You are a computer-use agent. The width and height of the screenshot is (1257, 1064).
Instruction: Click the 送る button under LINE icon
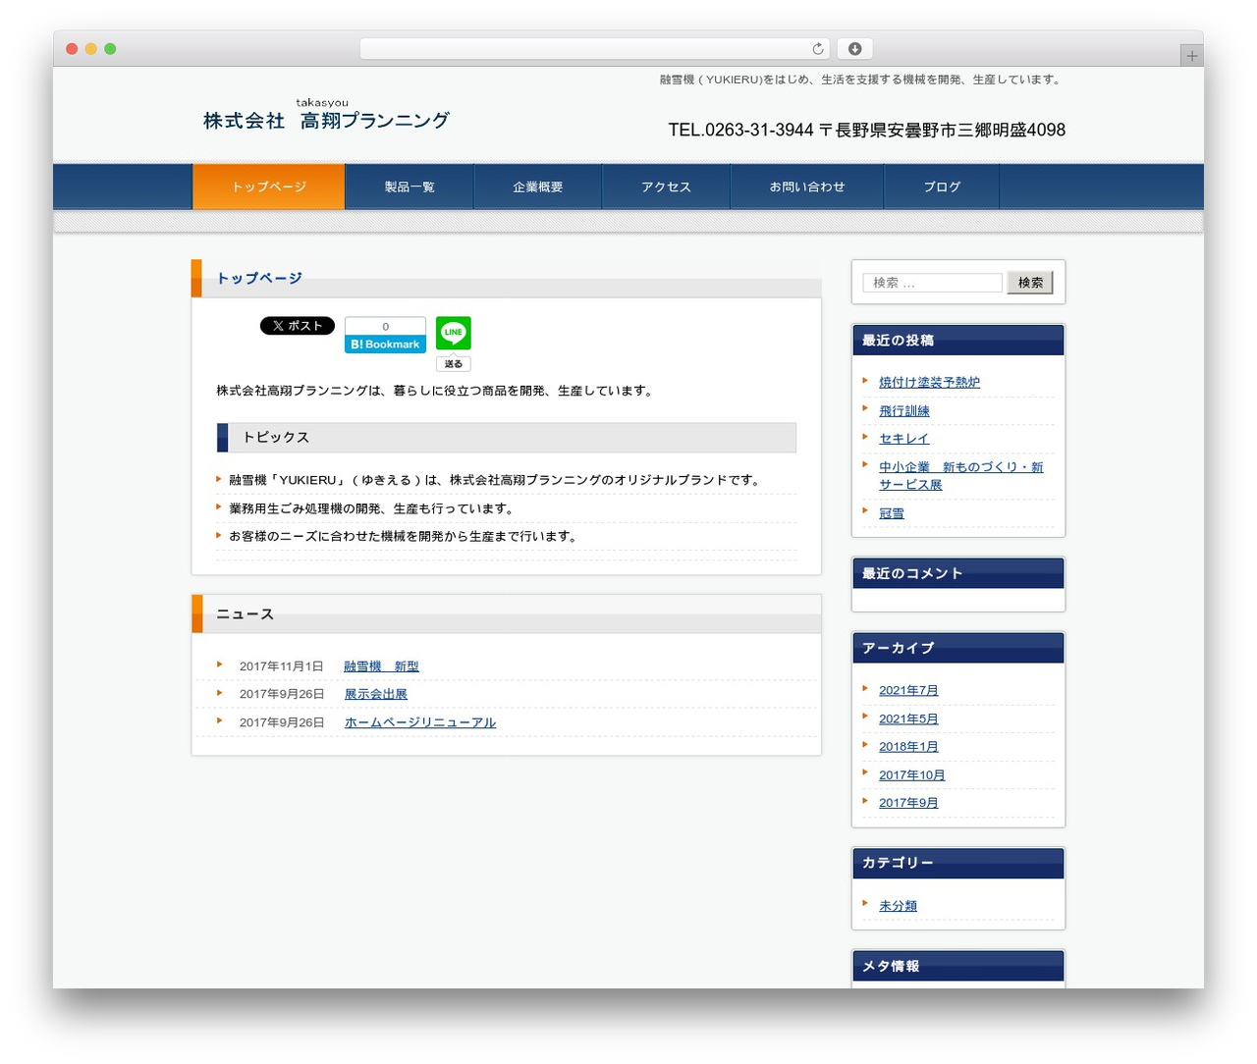pyautogui.click(x=453, y=364)
